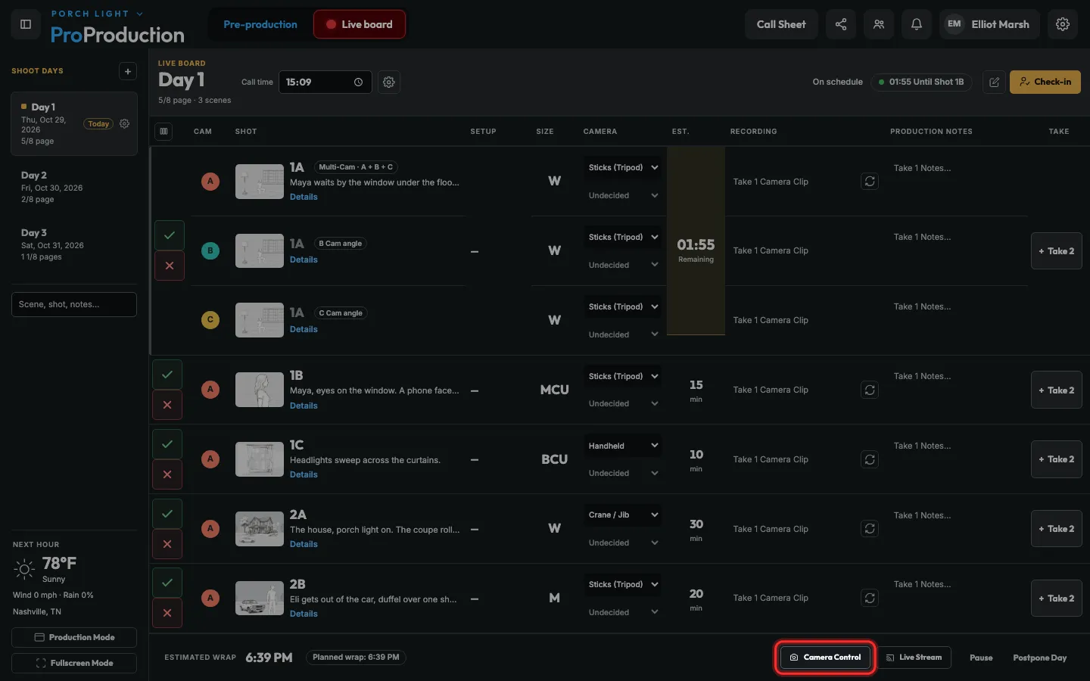Add Take 2 for shot 1C
The height and width of the screenshot is (681, 1090).
tap(1057, 459)
